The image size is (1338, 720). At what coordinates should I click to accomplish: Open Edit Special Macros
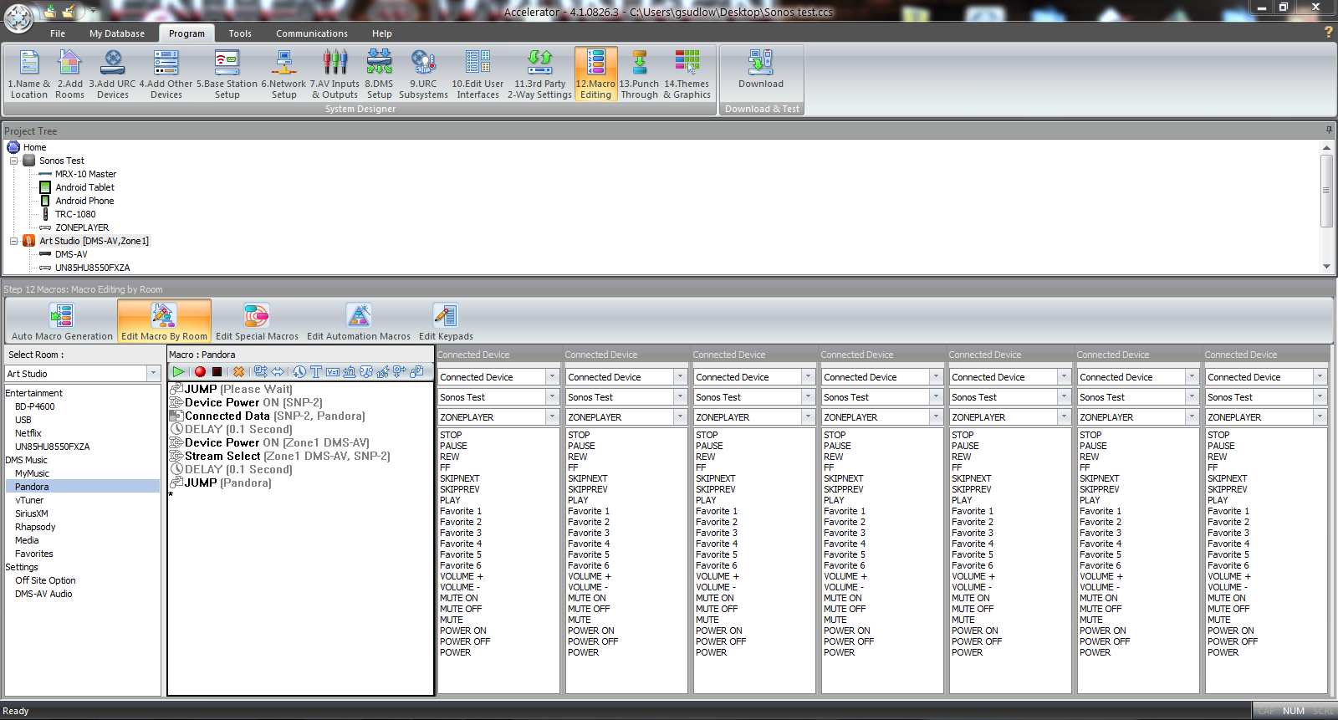click(x=257, y=322)
